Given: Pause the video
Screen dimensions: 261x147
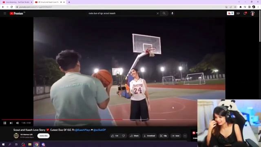Looking at the screenshot, I should point(5,123).
